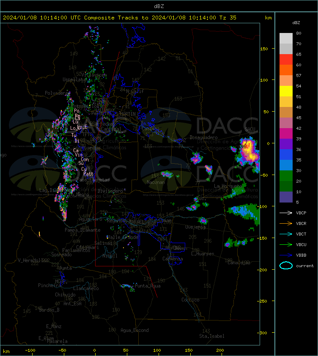Click the Punta_Agua map label
The image size is (318, 356).
[x=148, y=286]
